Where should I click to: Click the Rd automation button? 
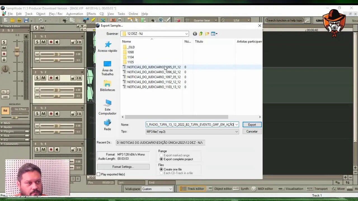(x=5, y=111)
